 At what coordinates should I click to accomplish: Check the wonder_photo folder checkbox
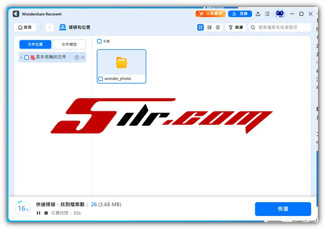(101, 79)
